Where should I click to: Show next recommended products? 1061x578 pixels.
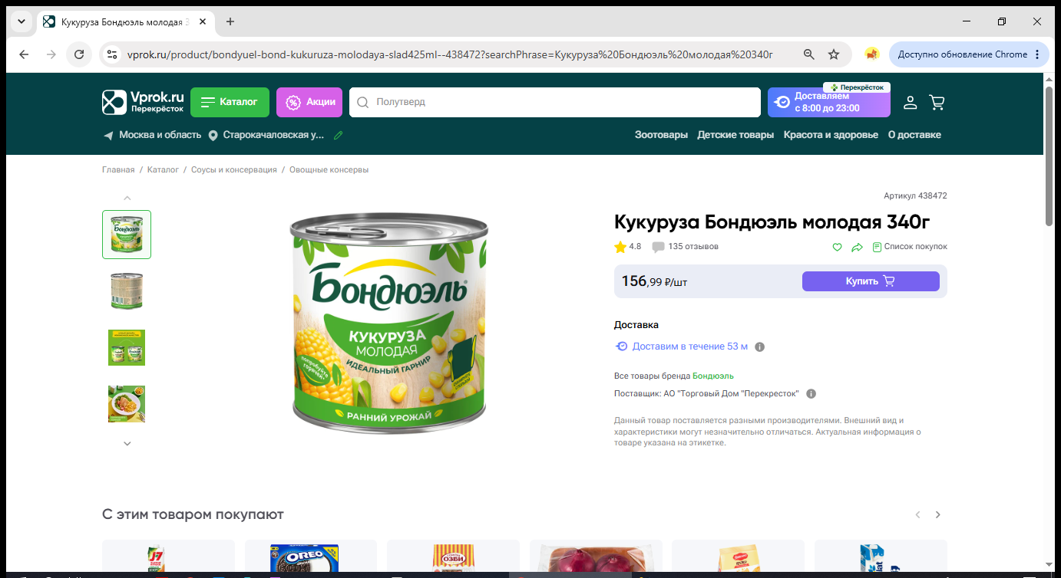[937, 514]
